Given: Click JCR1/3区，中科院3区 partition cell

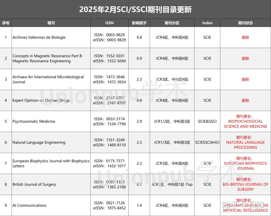Looking at the screenshot, I should pos(172,142).
